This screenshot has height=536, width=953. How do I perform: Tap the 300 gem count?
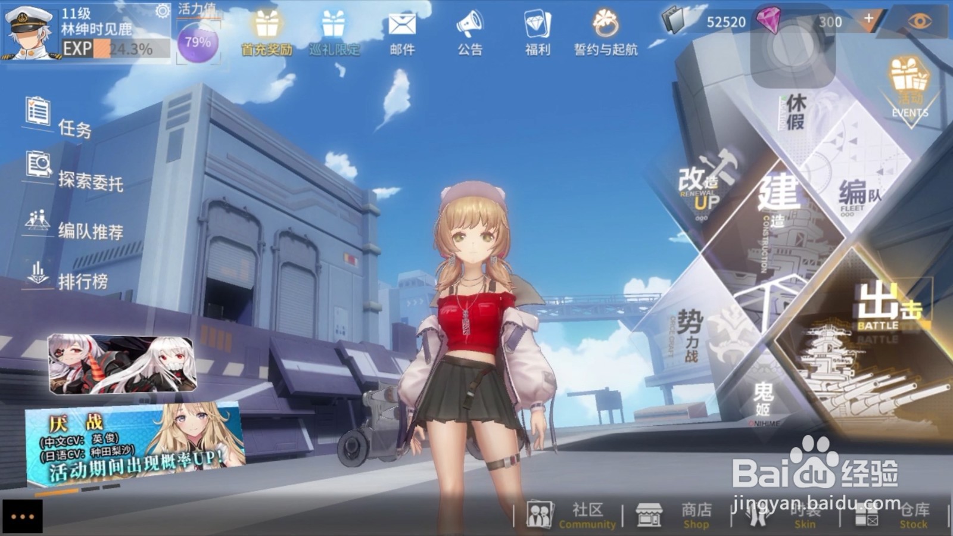point(830,22)
